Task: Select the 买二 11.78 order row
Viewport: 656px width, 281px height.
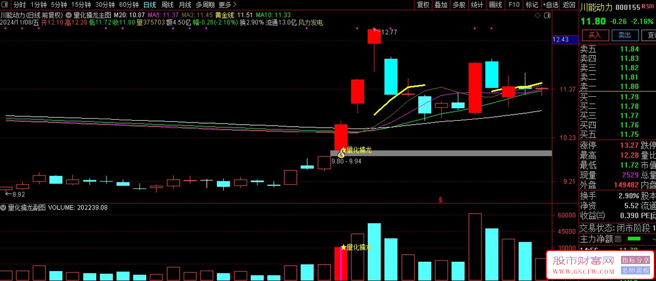Action: click(x=618, y=106)
